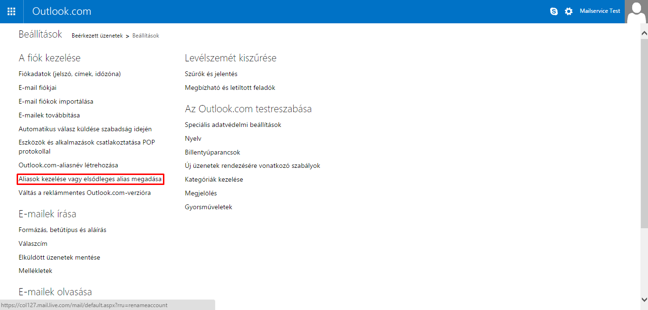The image size is (648, 310).
Task: Open Eszközök és alkalmazások csatlakoztatása POP protokollal
Action: pyautogui.click(x=87, y=147)
